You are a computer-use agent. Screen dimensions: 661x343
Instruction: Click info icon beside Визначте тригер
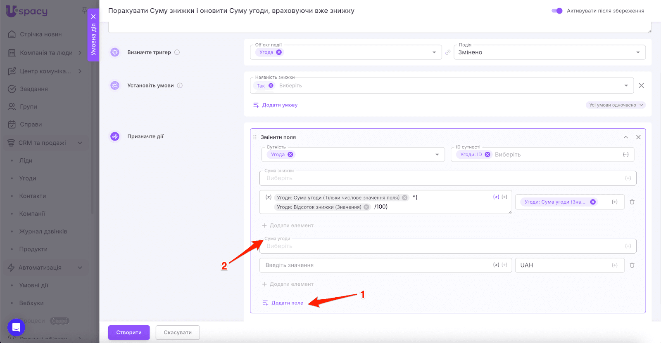pyautogui.click(x=177, y=52)
